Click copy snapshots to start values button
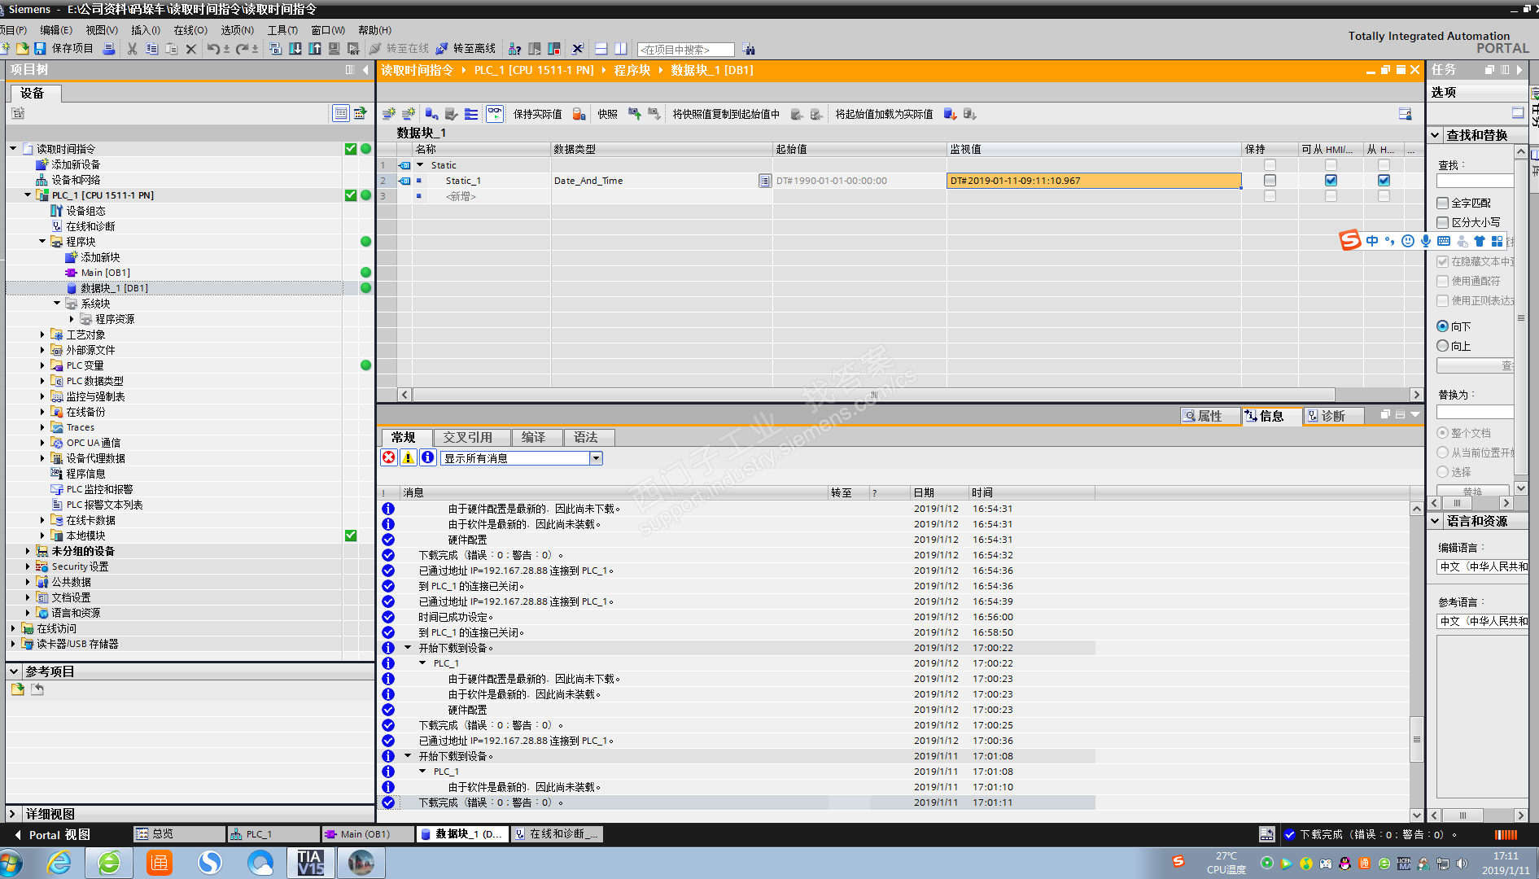Image resolution: width=1539 pixels, height=879 pixels. point(726,114)
